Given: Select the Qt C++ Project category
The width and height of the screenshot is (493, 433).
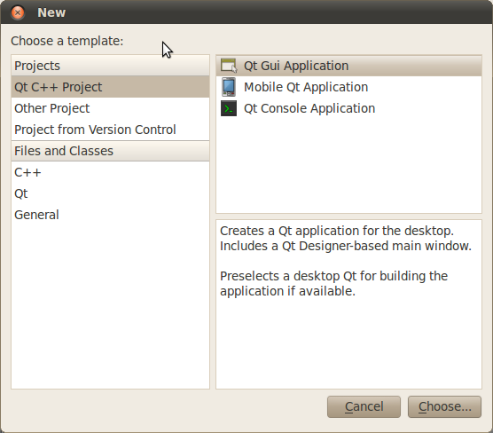Looking at the screenshot, I should [110, 87].
